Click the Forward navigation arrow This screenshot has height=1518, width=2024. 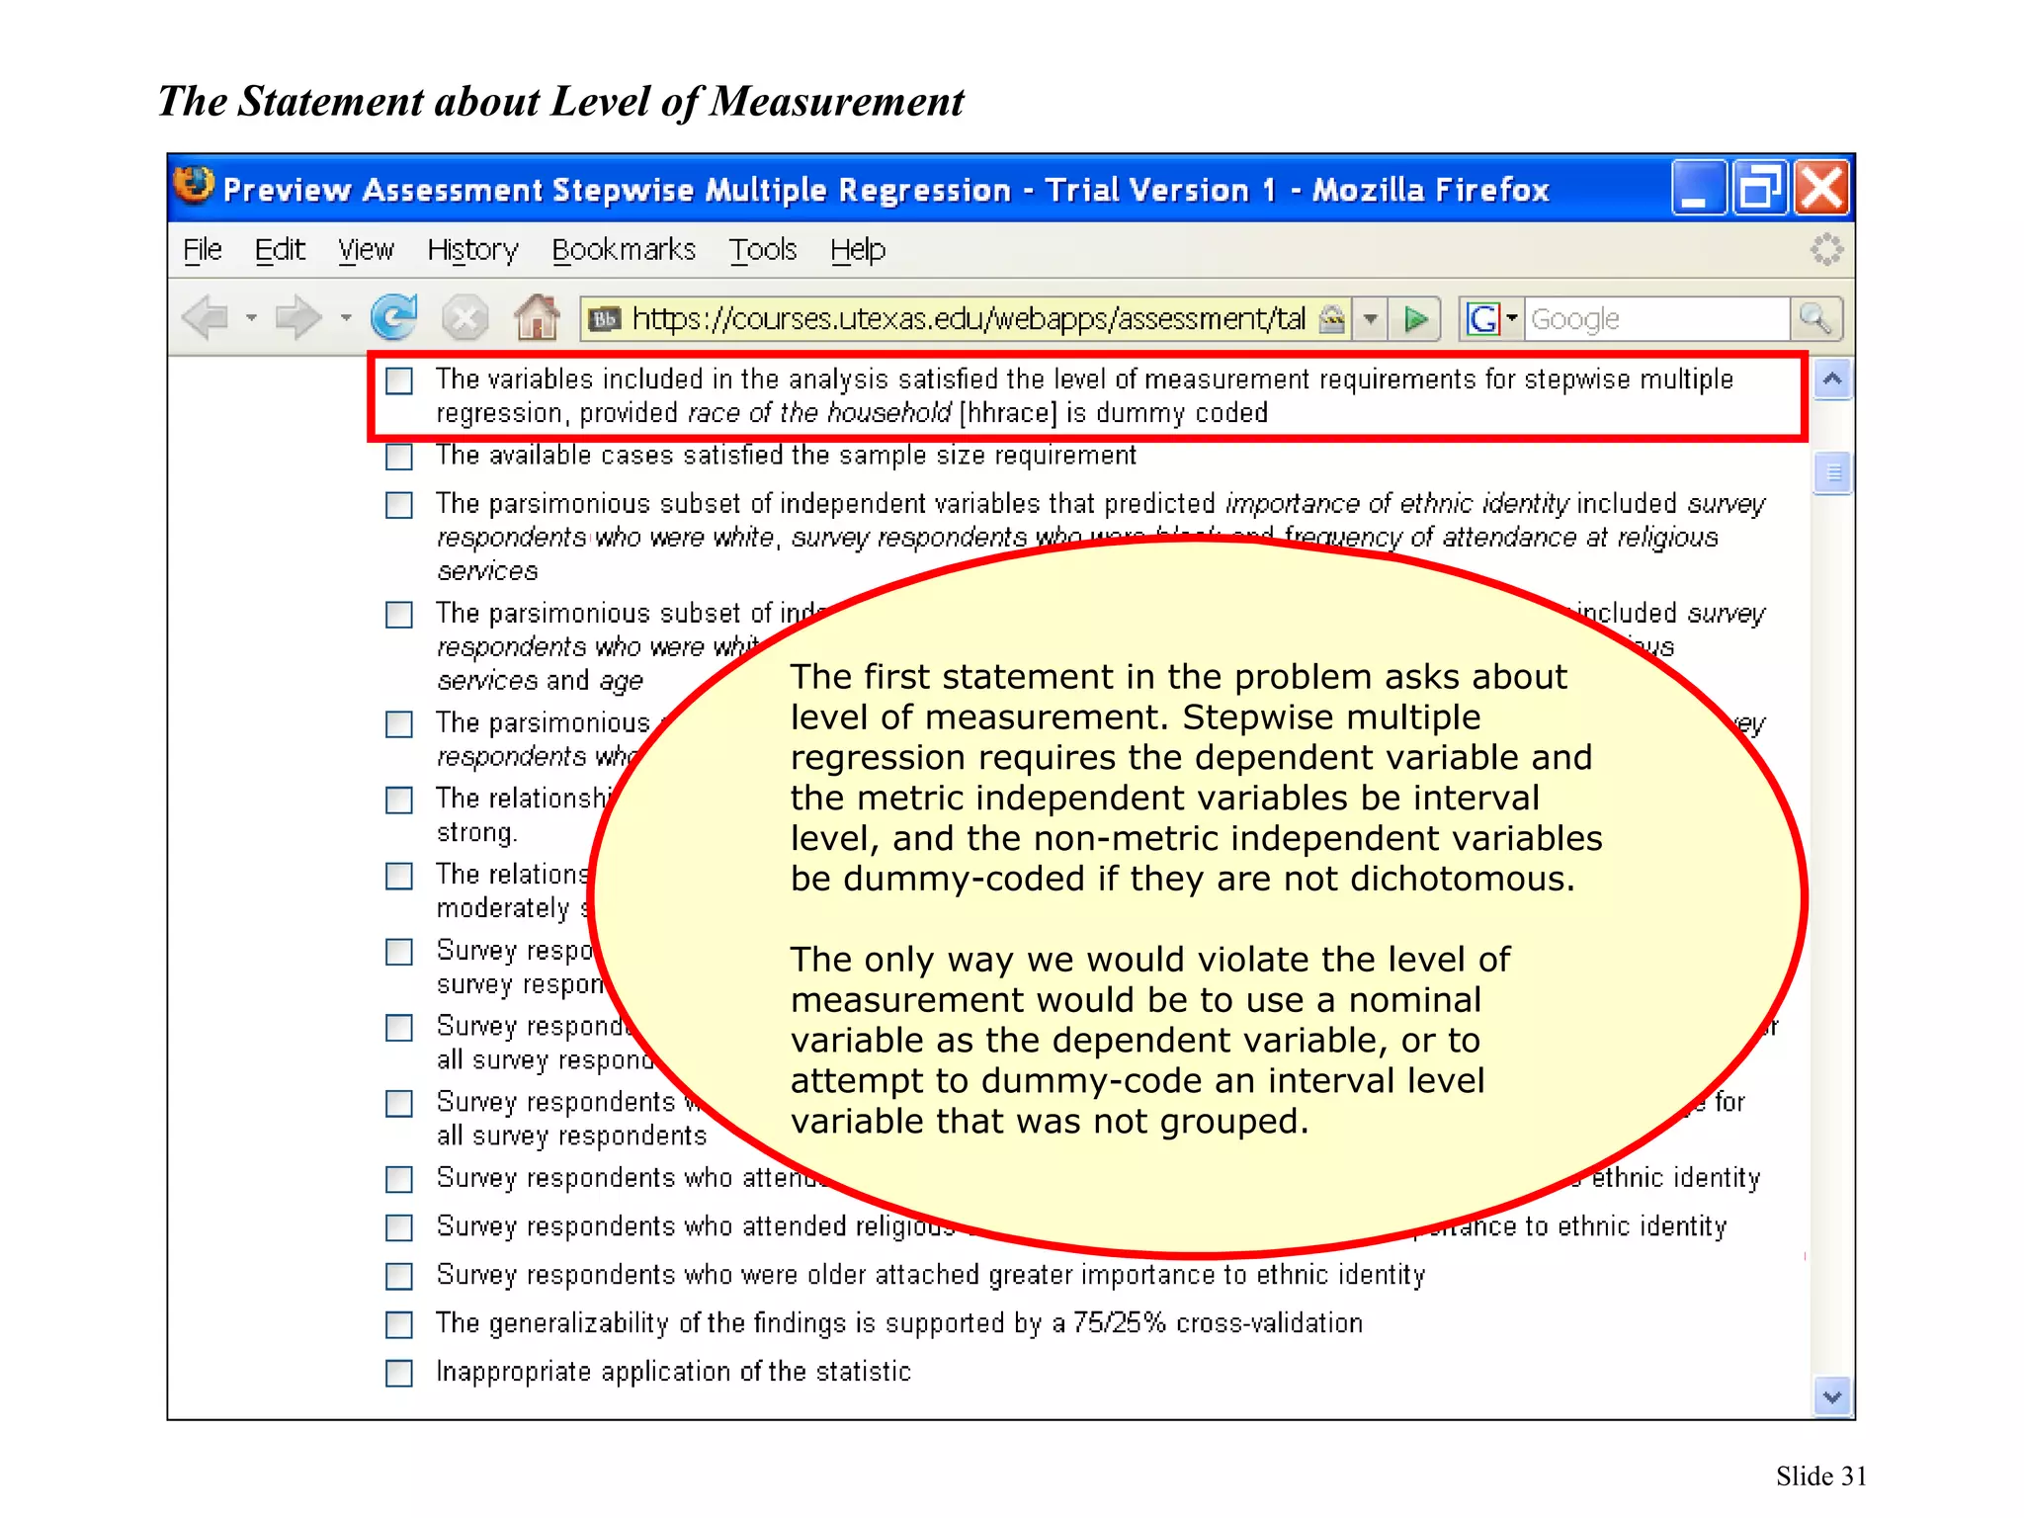pyautogui.click(x=298, y=318)
